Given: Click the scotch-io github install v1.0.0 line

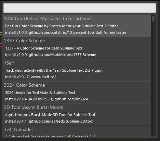Looking at the screenshot, I should [66, 33].
